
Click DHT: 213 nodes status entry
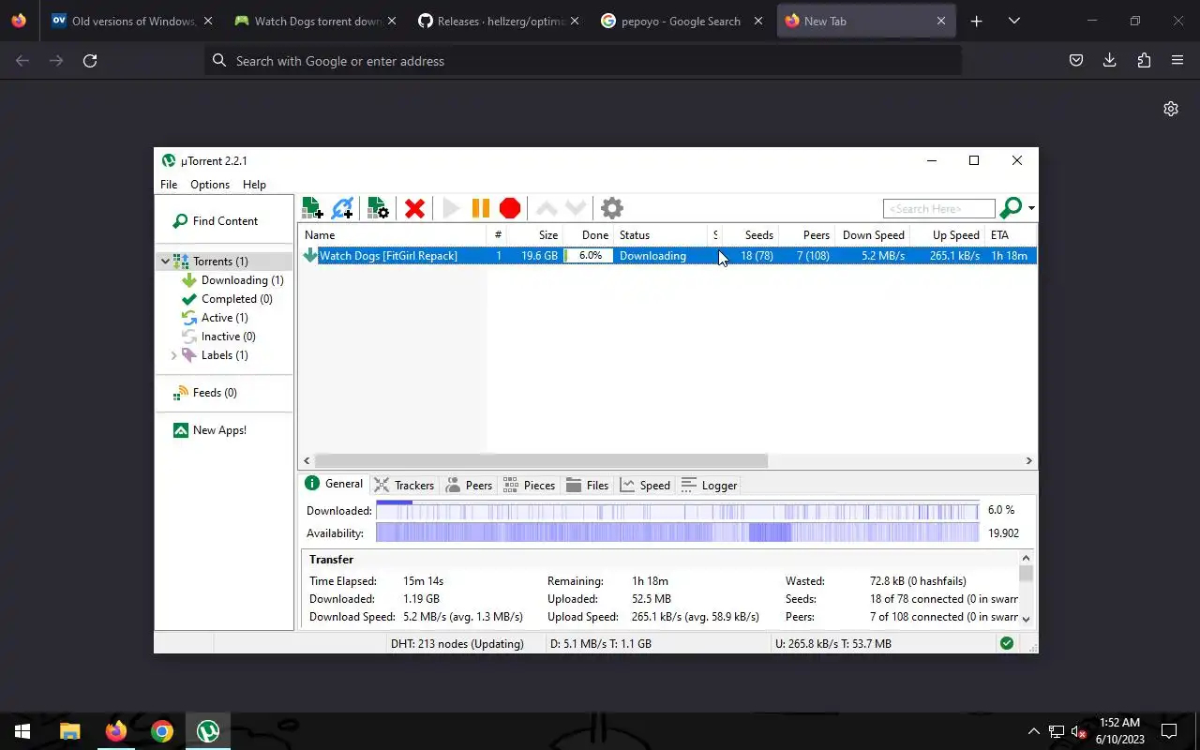tap(457, 643)
